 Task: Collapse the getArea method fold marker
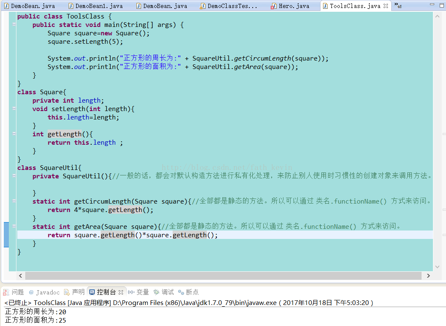click(14, 226)
